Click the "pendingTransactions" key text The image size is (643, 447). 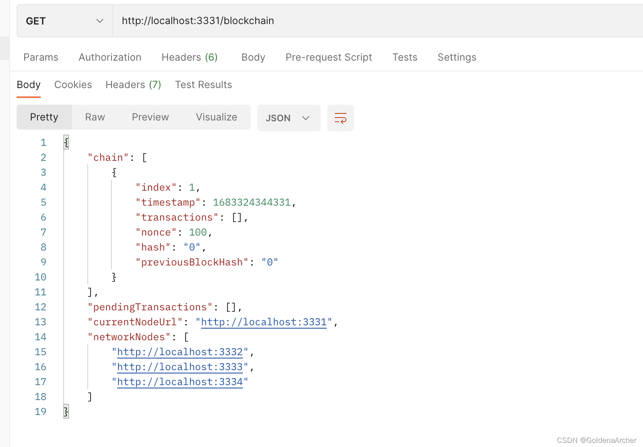(x=150, y=307)
